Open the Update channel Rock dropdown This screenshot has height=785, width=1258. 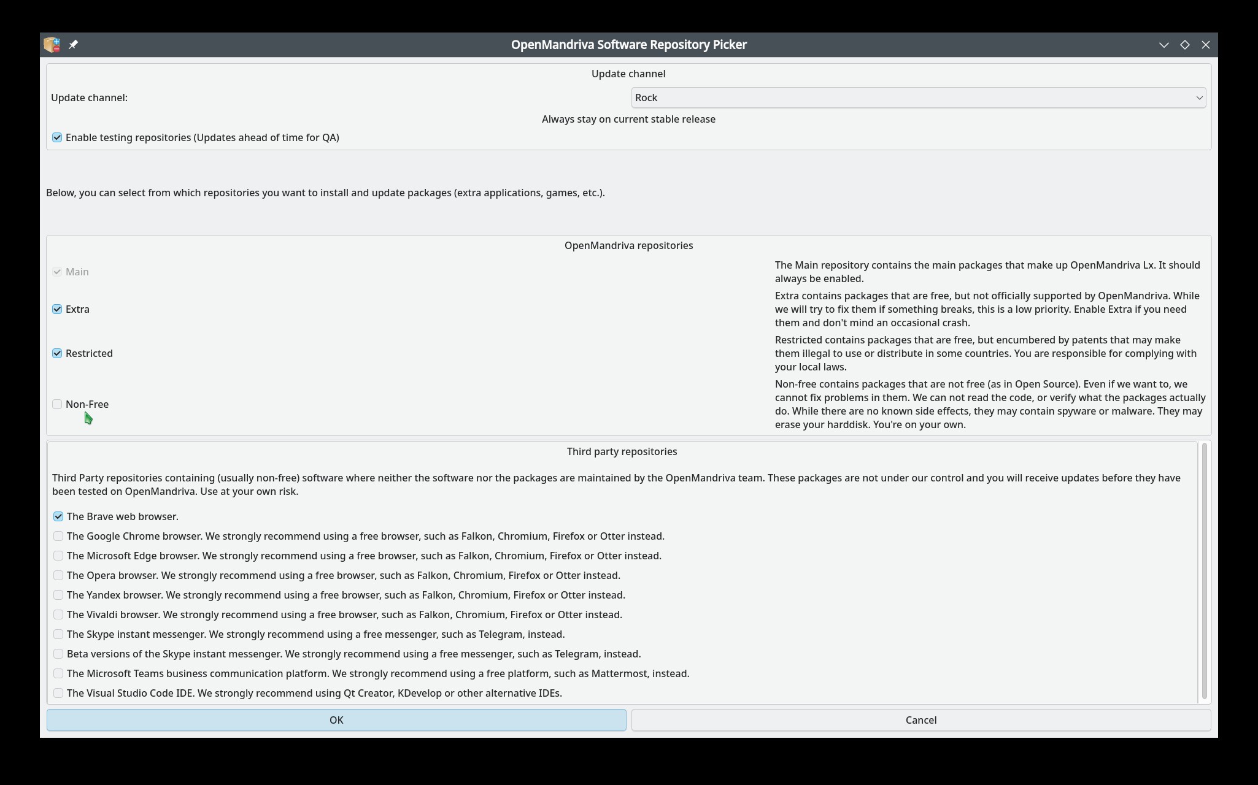pyautogui.click(x=918, y=98)
